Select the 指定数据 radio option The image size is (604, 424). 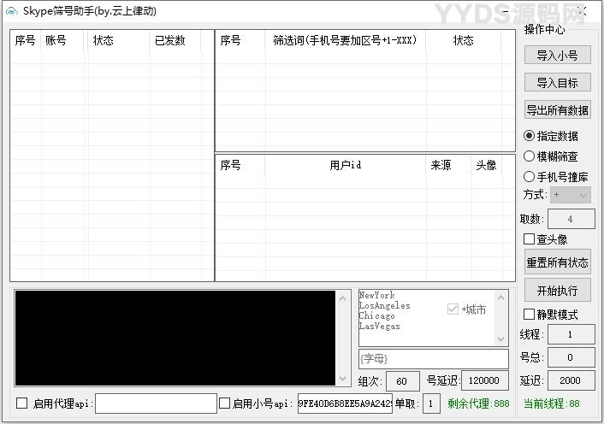coord(530,136)
